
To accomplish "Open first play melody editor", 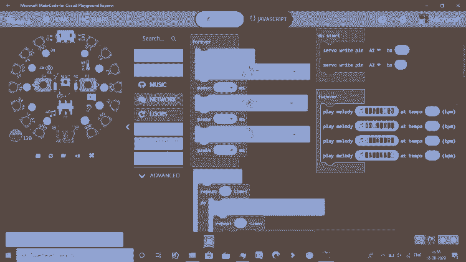I will click(x=376, y=111).
